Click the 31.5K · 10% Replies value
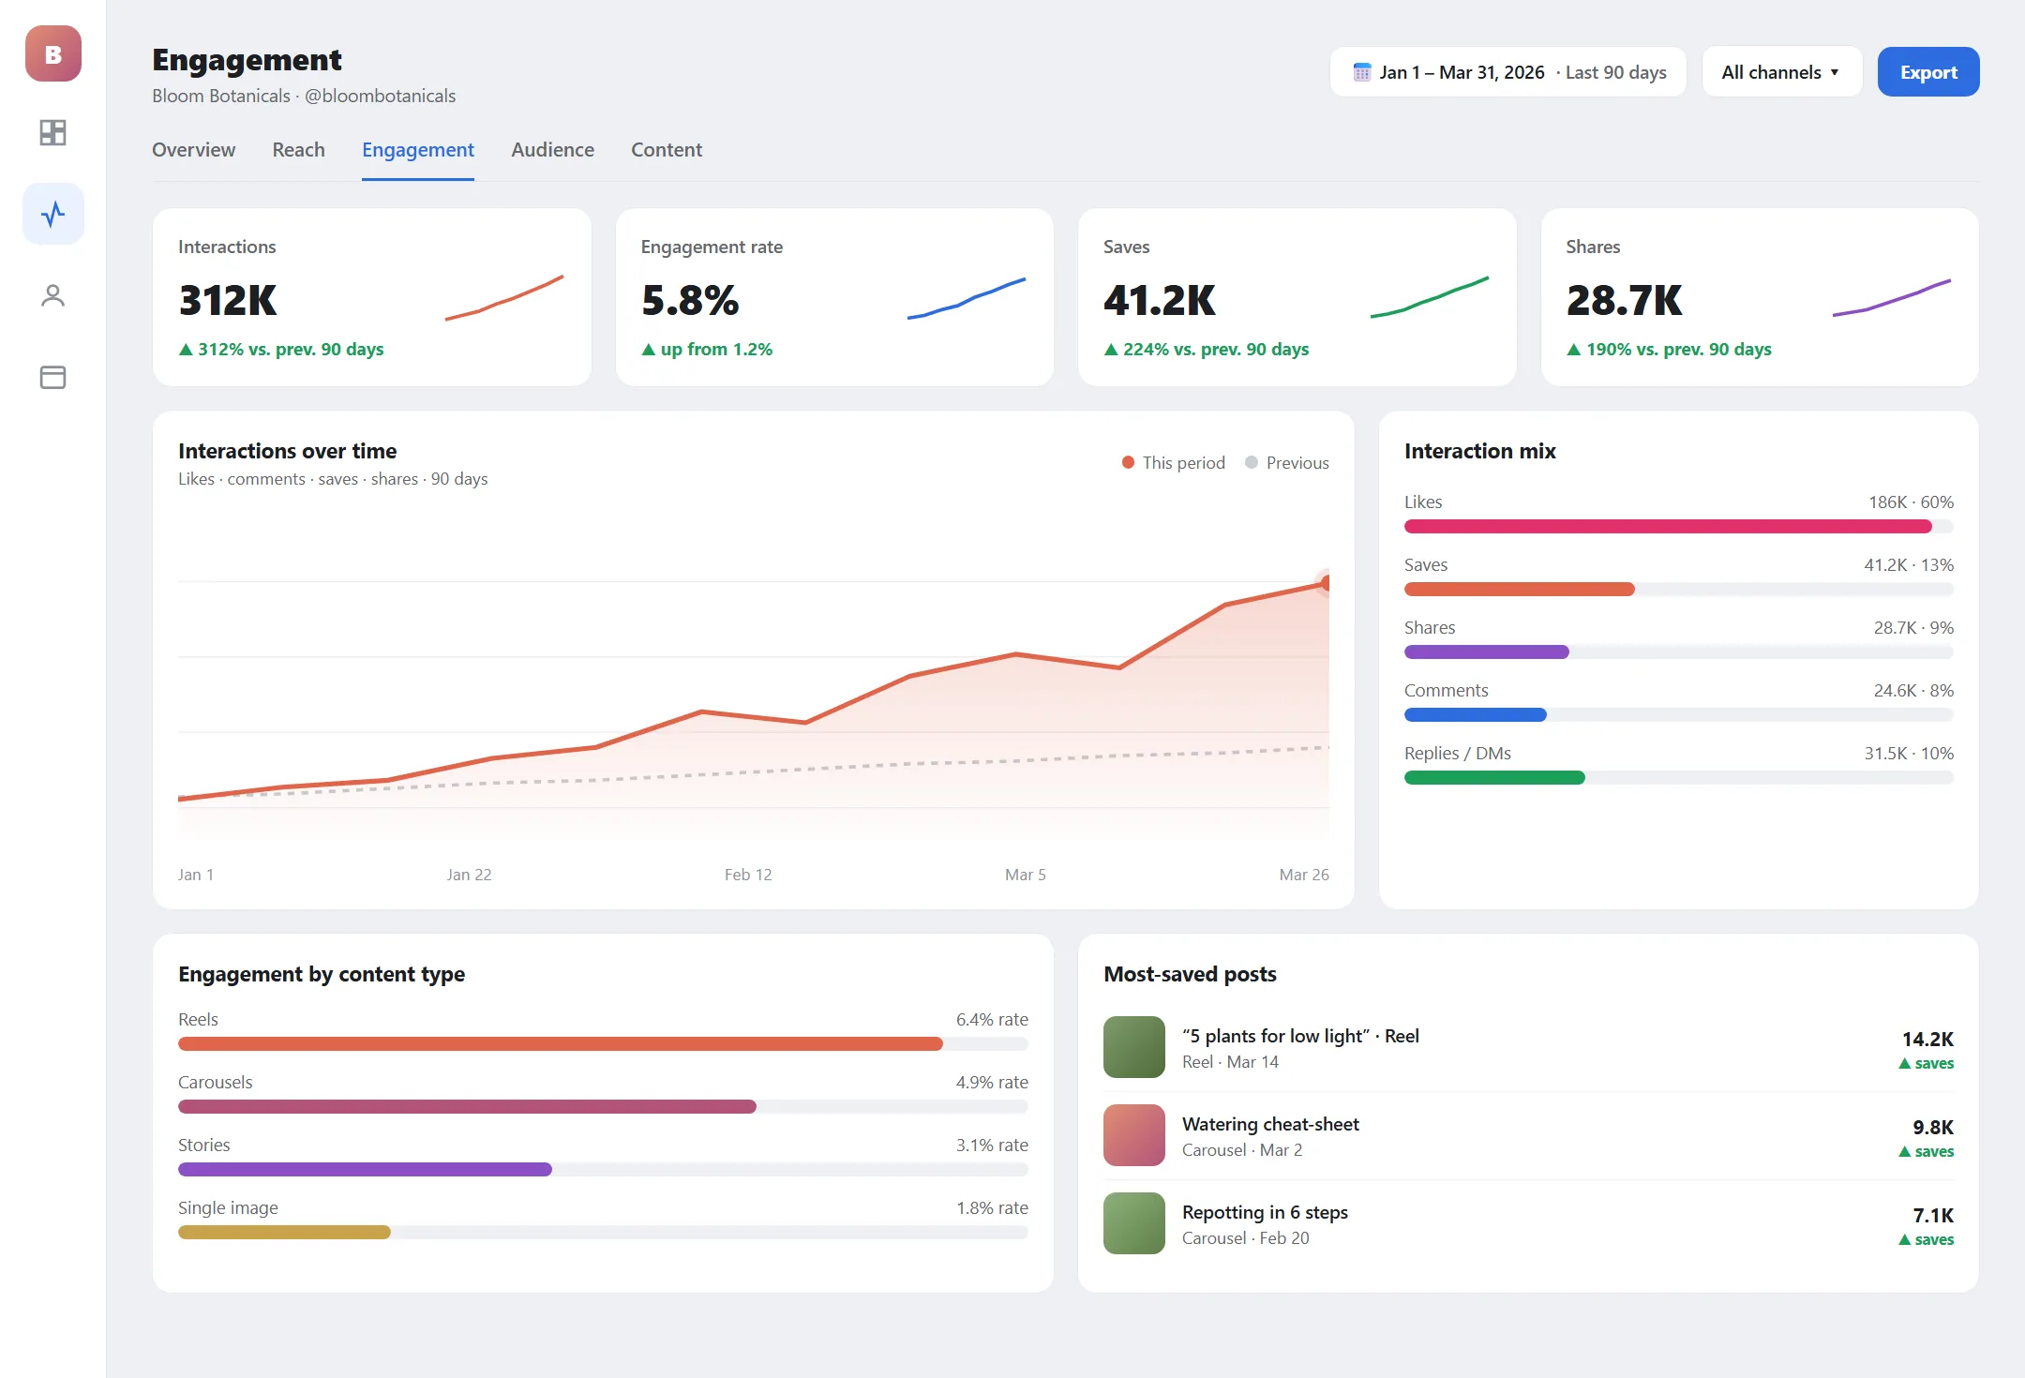Viewport: 2025px width, 1378px height. 1909,754
